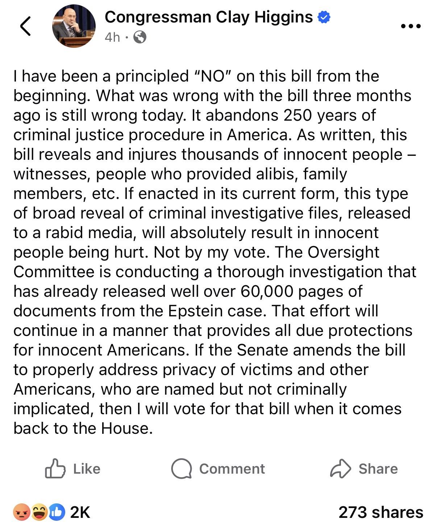The image size is (437, 532).
Task: Tap the post body text
Action: (x=214, y=252)
